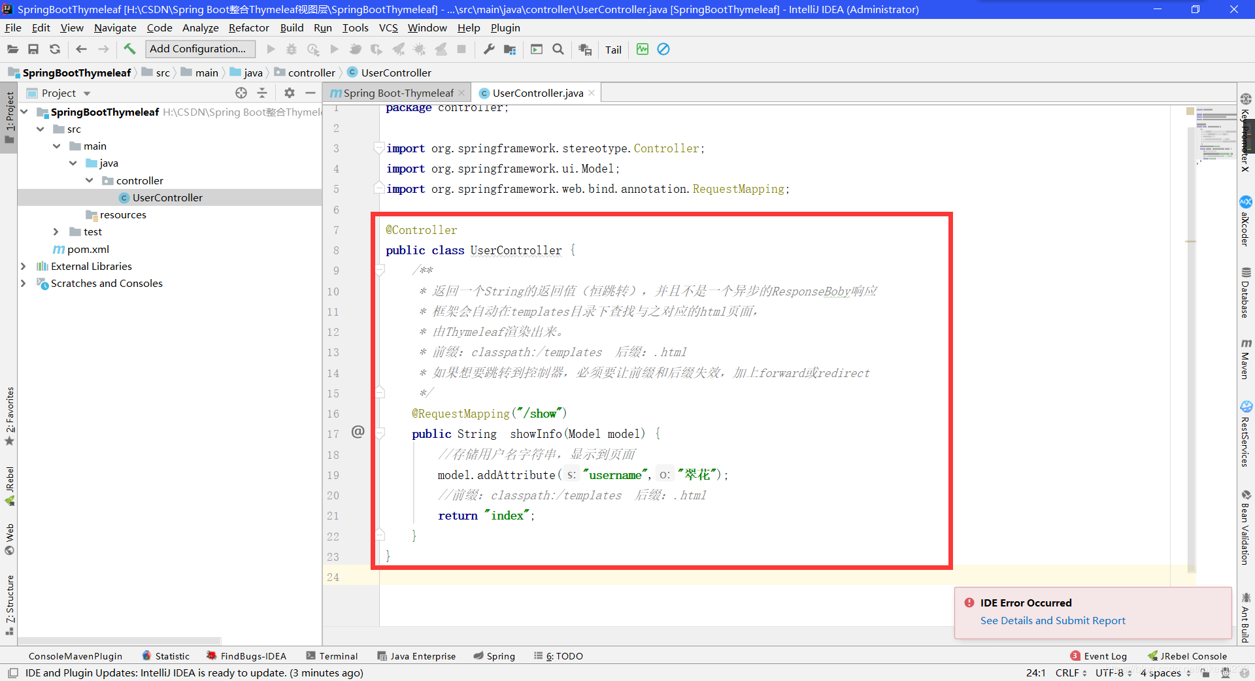Screen dimensions: 1255x681
Task: Toggle read-only lock icon in status bar
Action: pos(1205,673)
